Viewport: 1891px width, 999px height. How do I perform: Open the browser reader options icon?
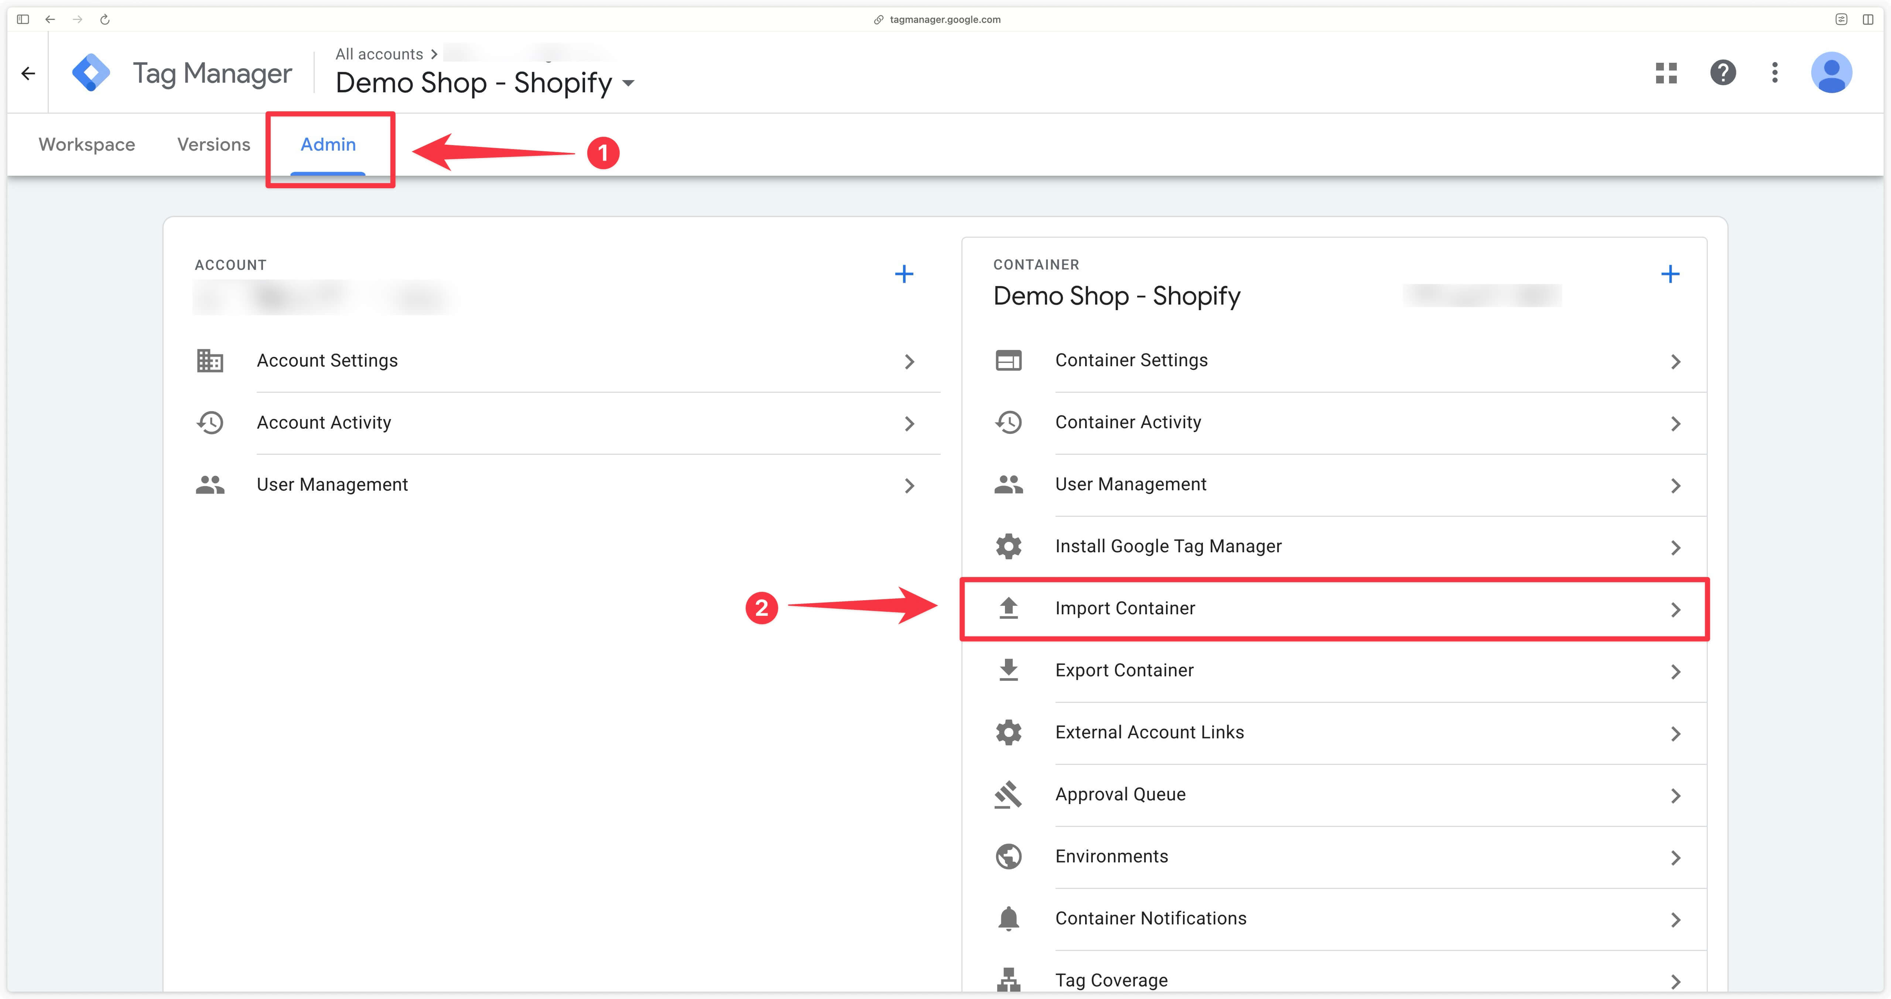tap(1841, 20)
